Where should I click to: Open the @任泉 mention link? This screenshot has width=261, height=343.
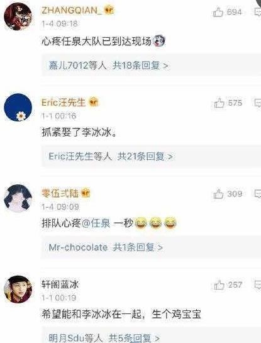96,223
